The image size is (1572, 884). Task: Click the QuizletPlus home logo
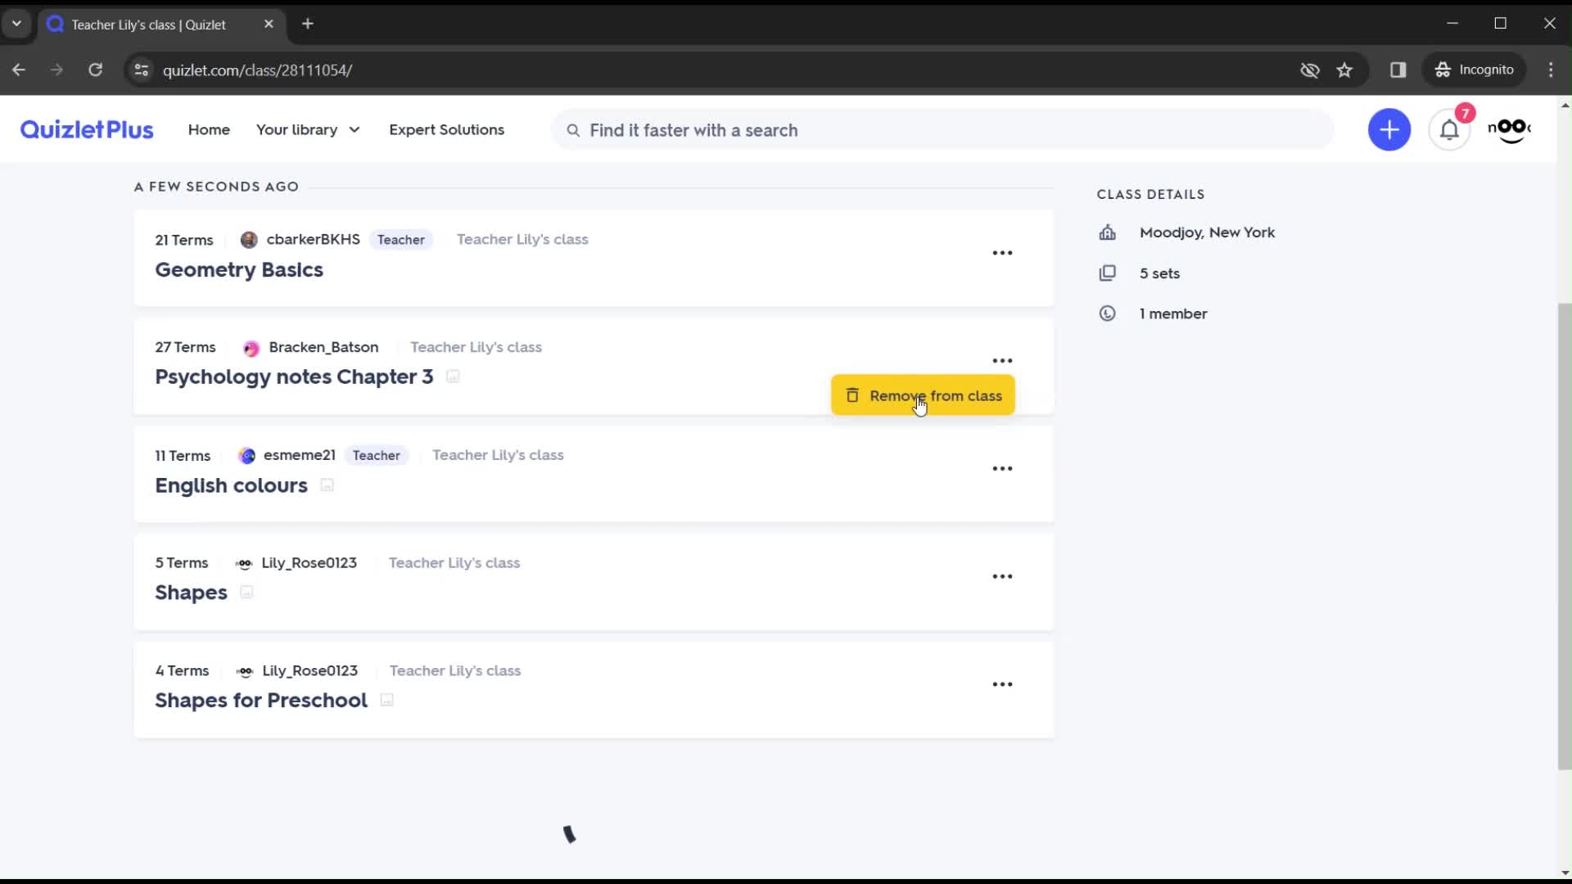tap(86, 129)
